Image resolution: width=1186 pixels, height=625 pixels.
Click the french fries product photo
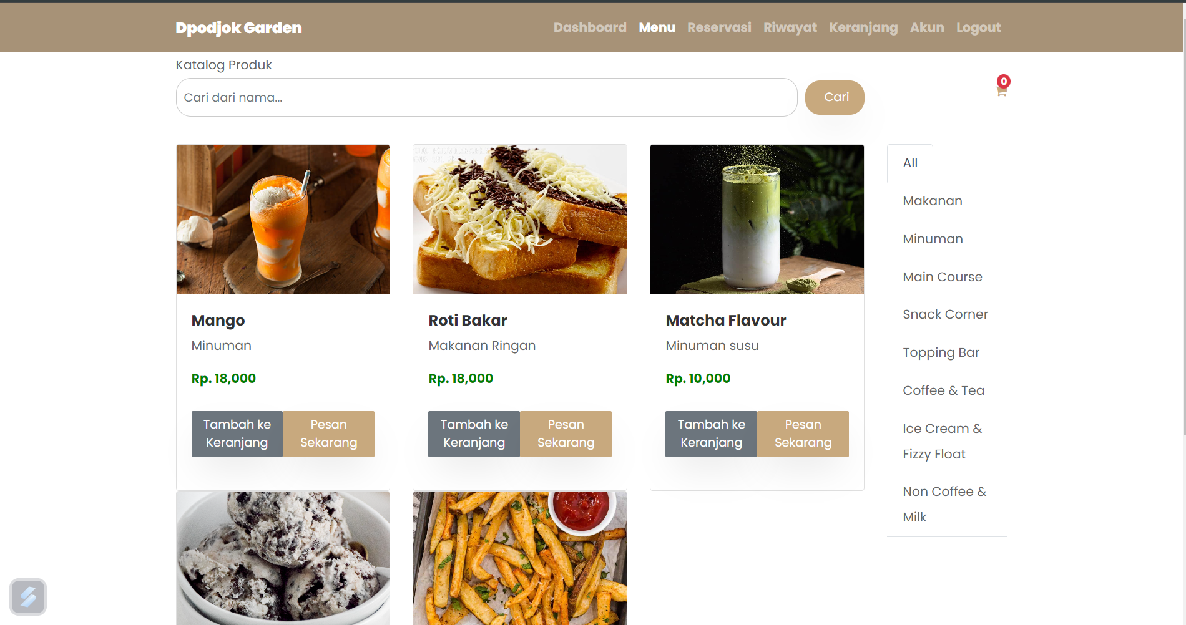pos(520,558)
